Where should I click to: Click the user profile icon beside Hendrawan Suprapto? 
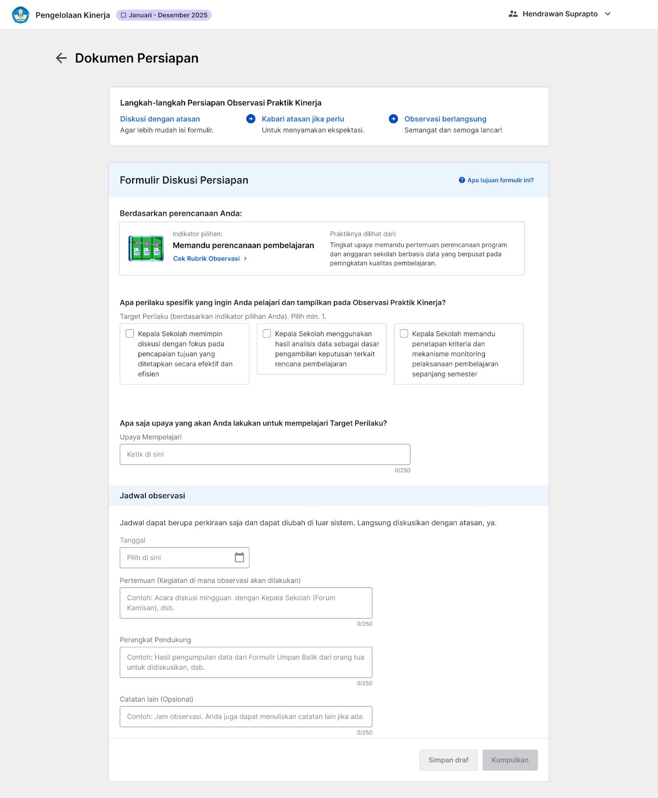pos(513,14)
